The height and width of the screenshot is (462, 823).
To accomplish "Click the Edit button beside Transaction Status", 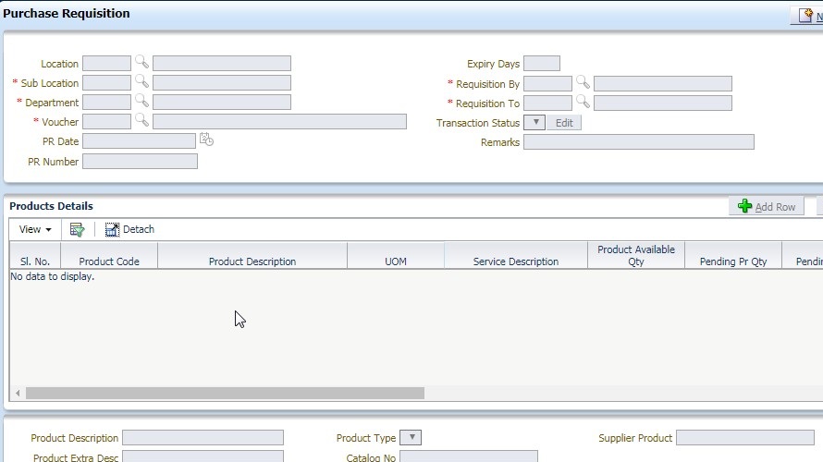I will pyautogui.click(x=564, y=123).
